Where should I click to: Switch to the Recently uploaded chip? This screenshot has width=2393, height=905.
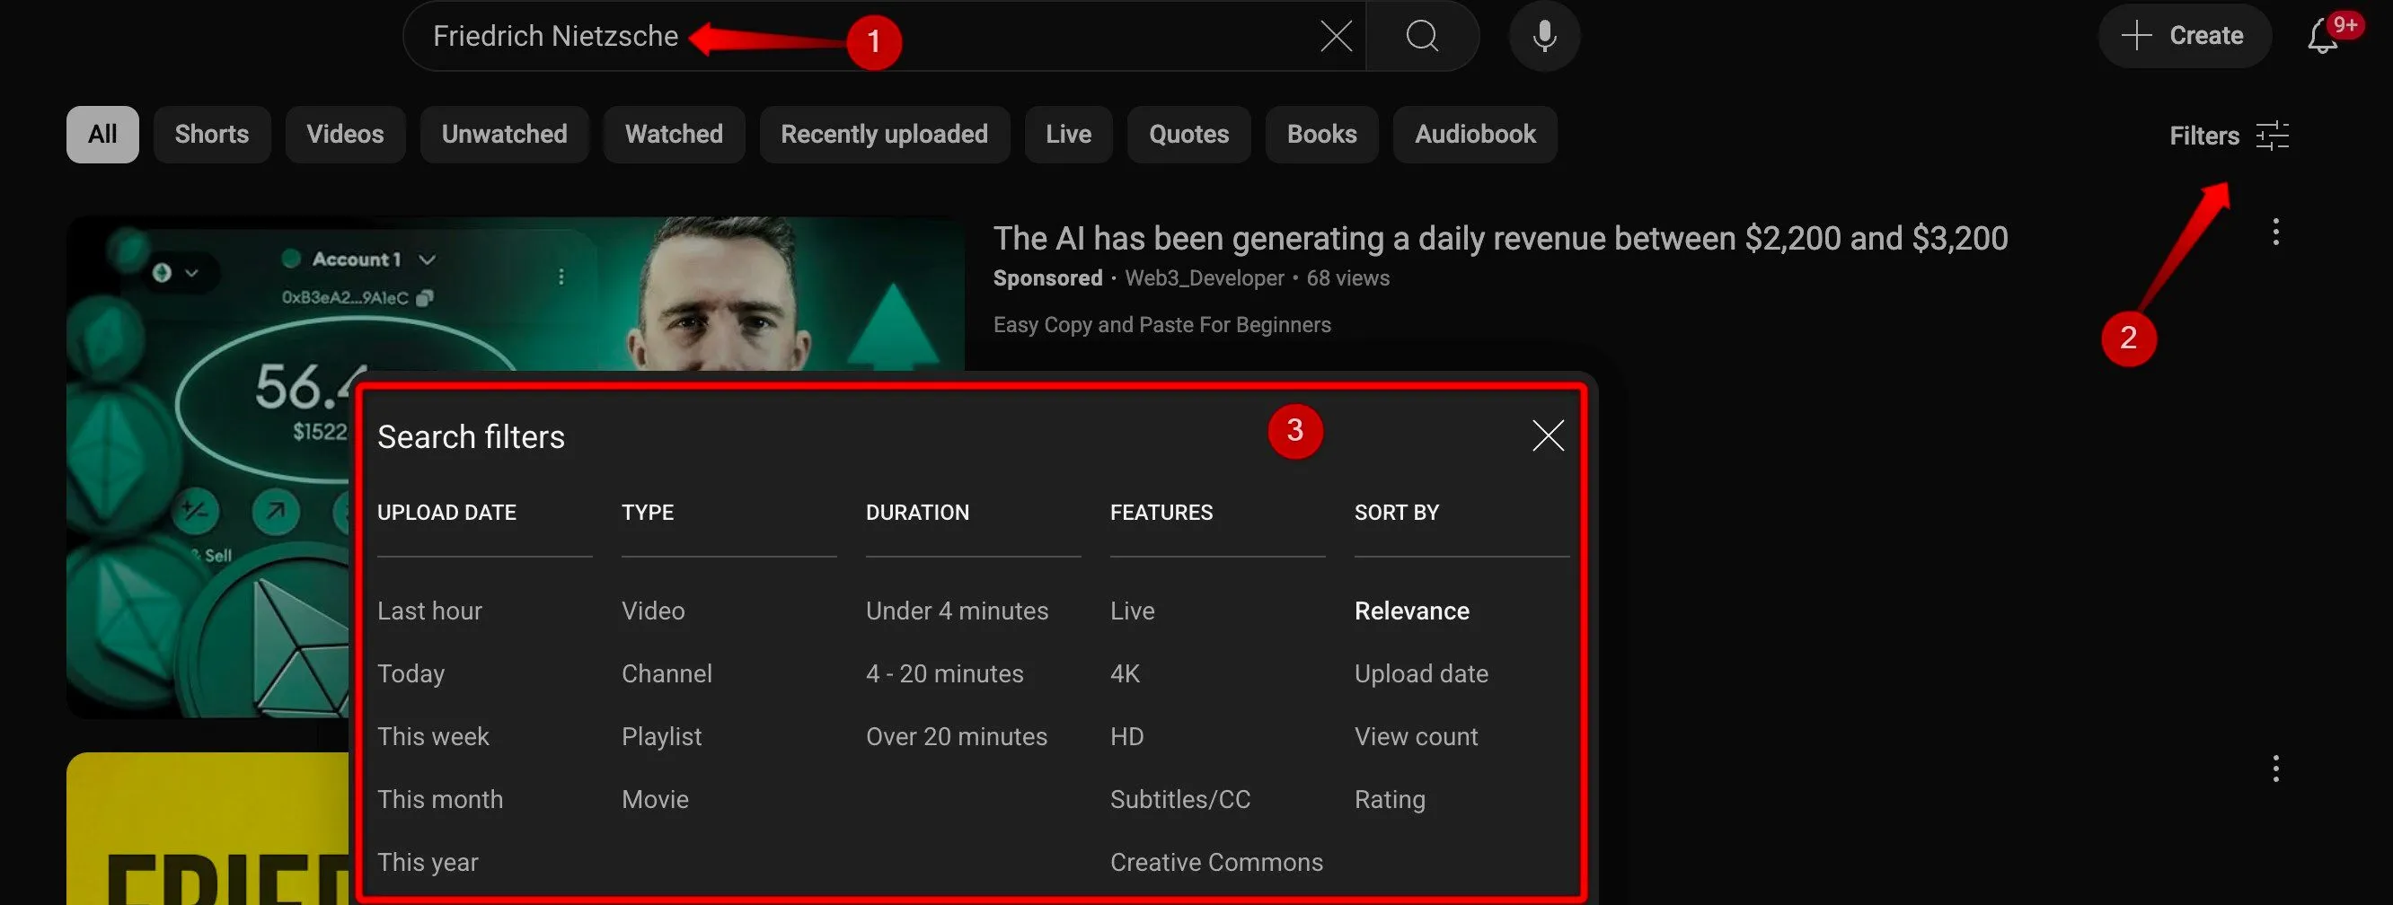(x=883, y=135)
